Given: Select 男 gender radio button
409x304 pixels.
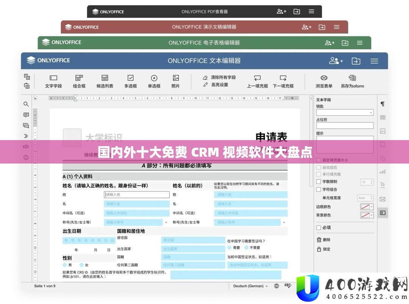Looking at the screenshot, I should click(x=65, y=265).
